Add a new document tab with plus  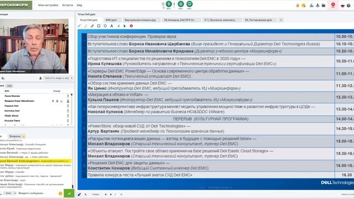click(281, 20)
